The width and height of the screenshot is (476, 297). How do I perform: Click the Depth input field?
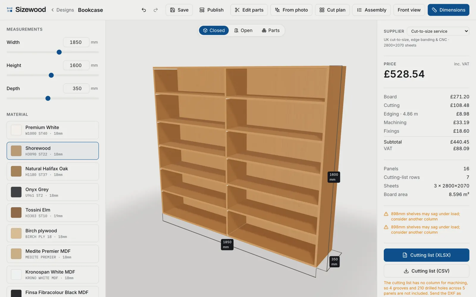click(76, 89)
